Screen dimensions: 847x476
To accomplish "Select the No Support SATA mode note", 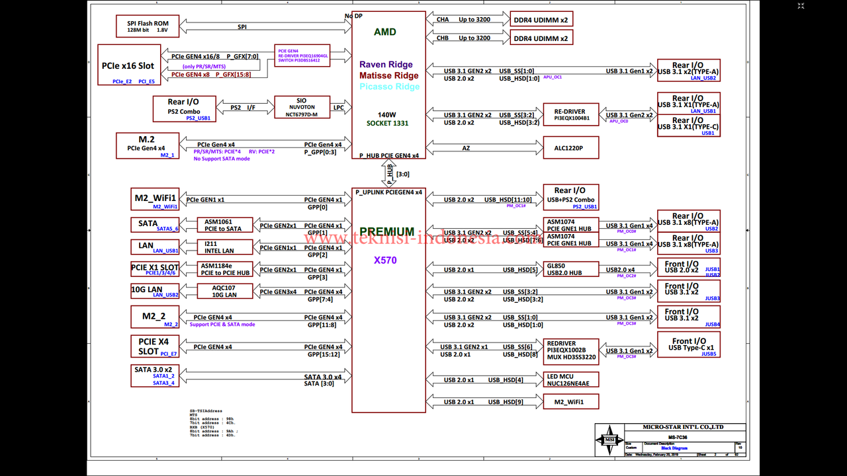I will coord(222,159).
